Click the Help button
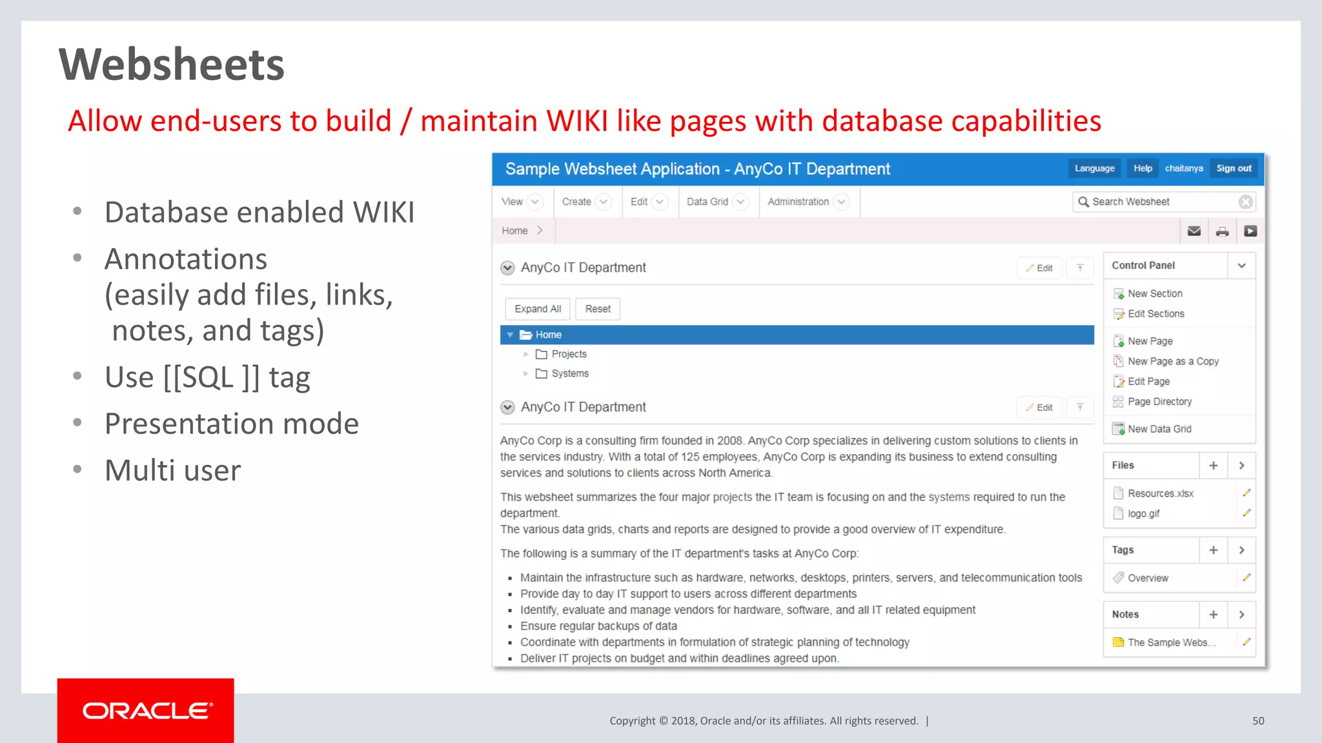 click(x=1143, y=168)
